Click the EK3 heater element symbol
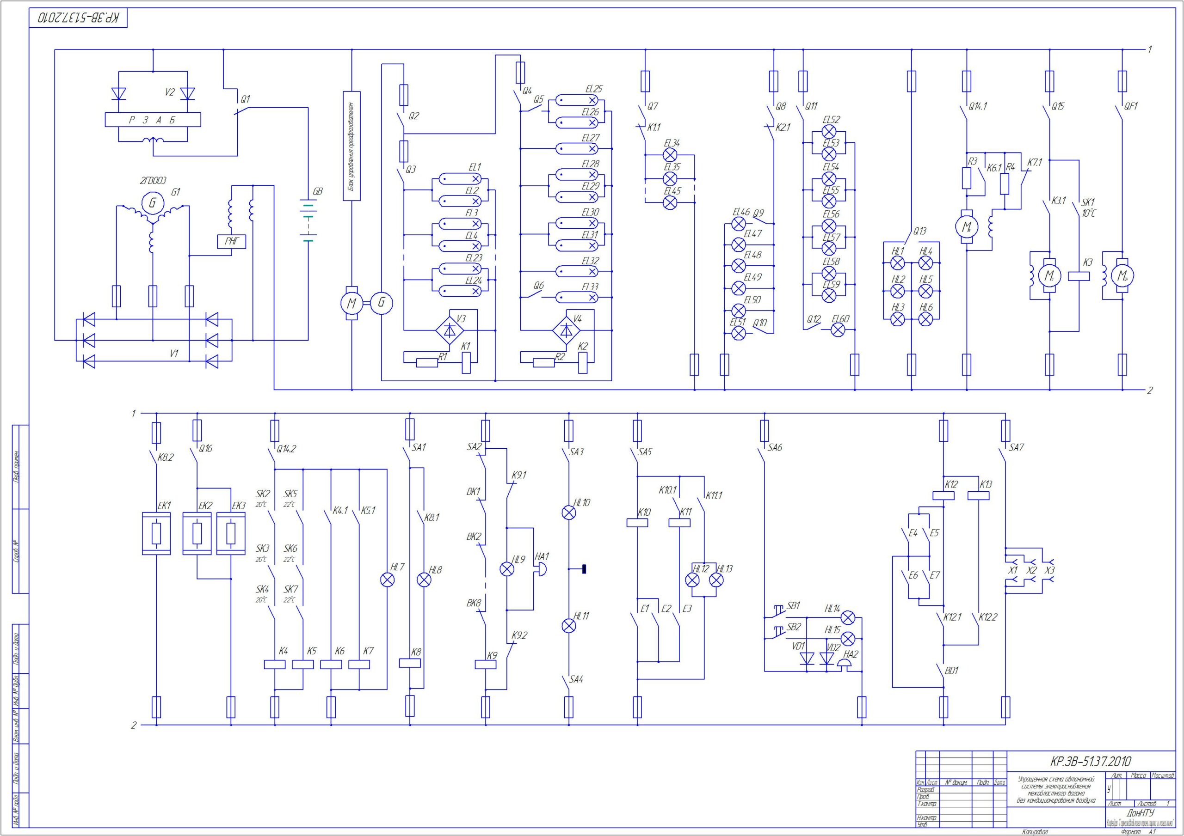 point(231,533)
